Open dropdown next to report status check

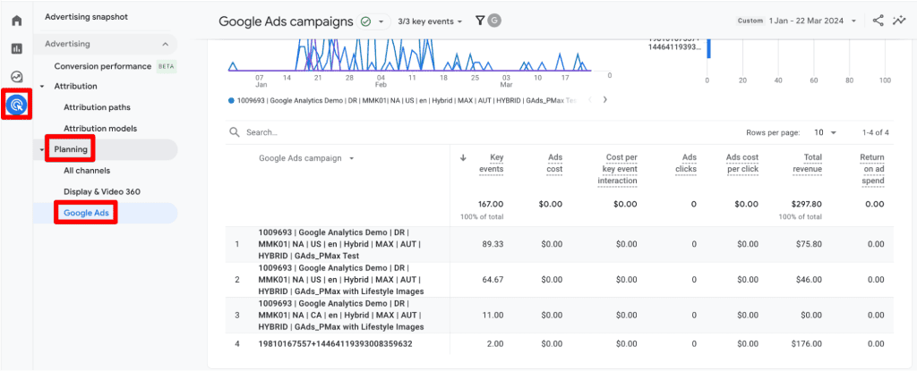pos(381,21)
